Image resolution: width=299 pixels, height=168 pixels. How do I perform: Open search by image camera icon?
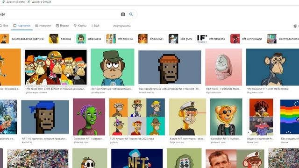point(123,14)
